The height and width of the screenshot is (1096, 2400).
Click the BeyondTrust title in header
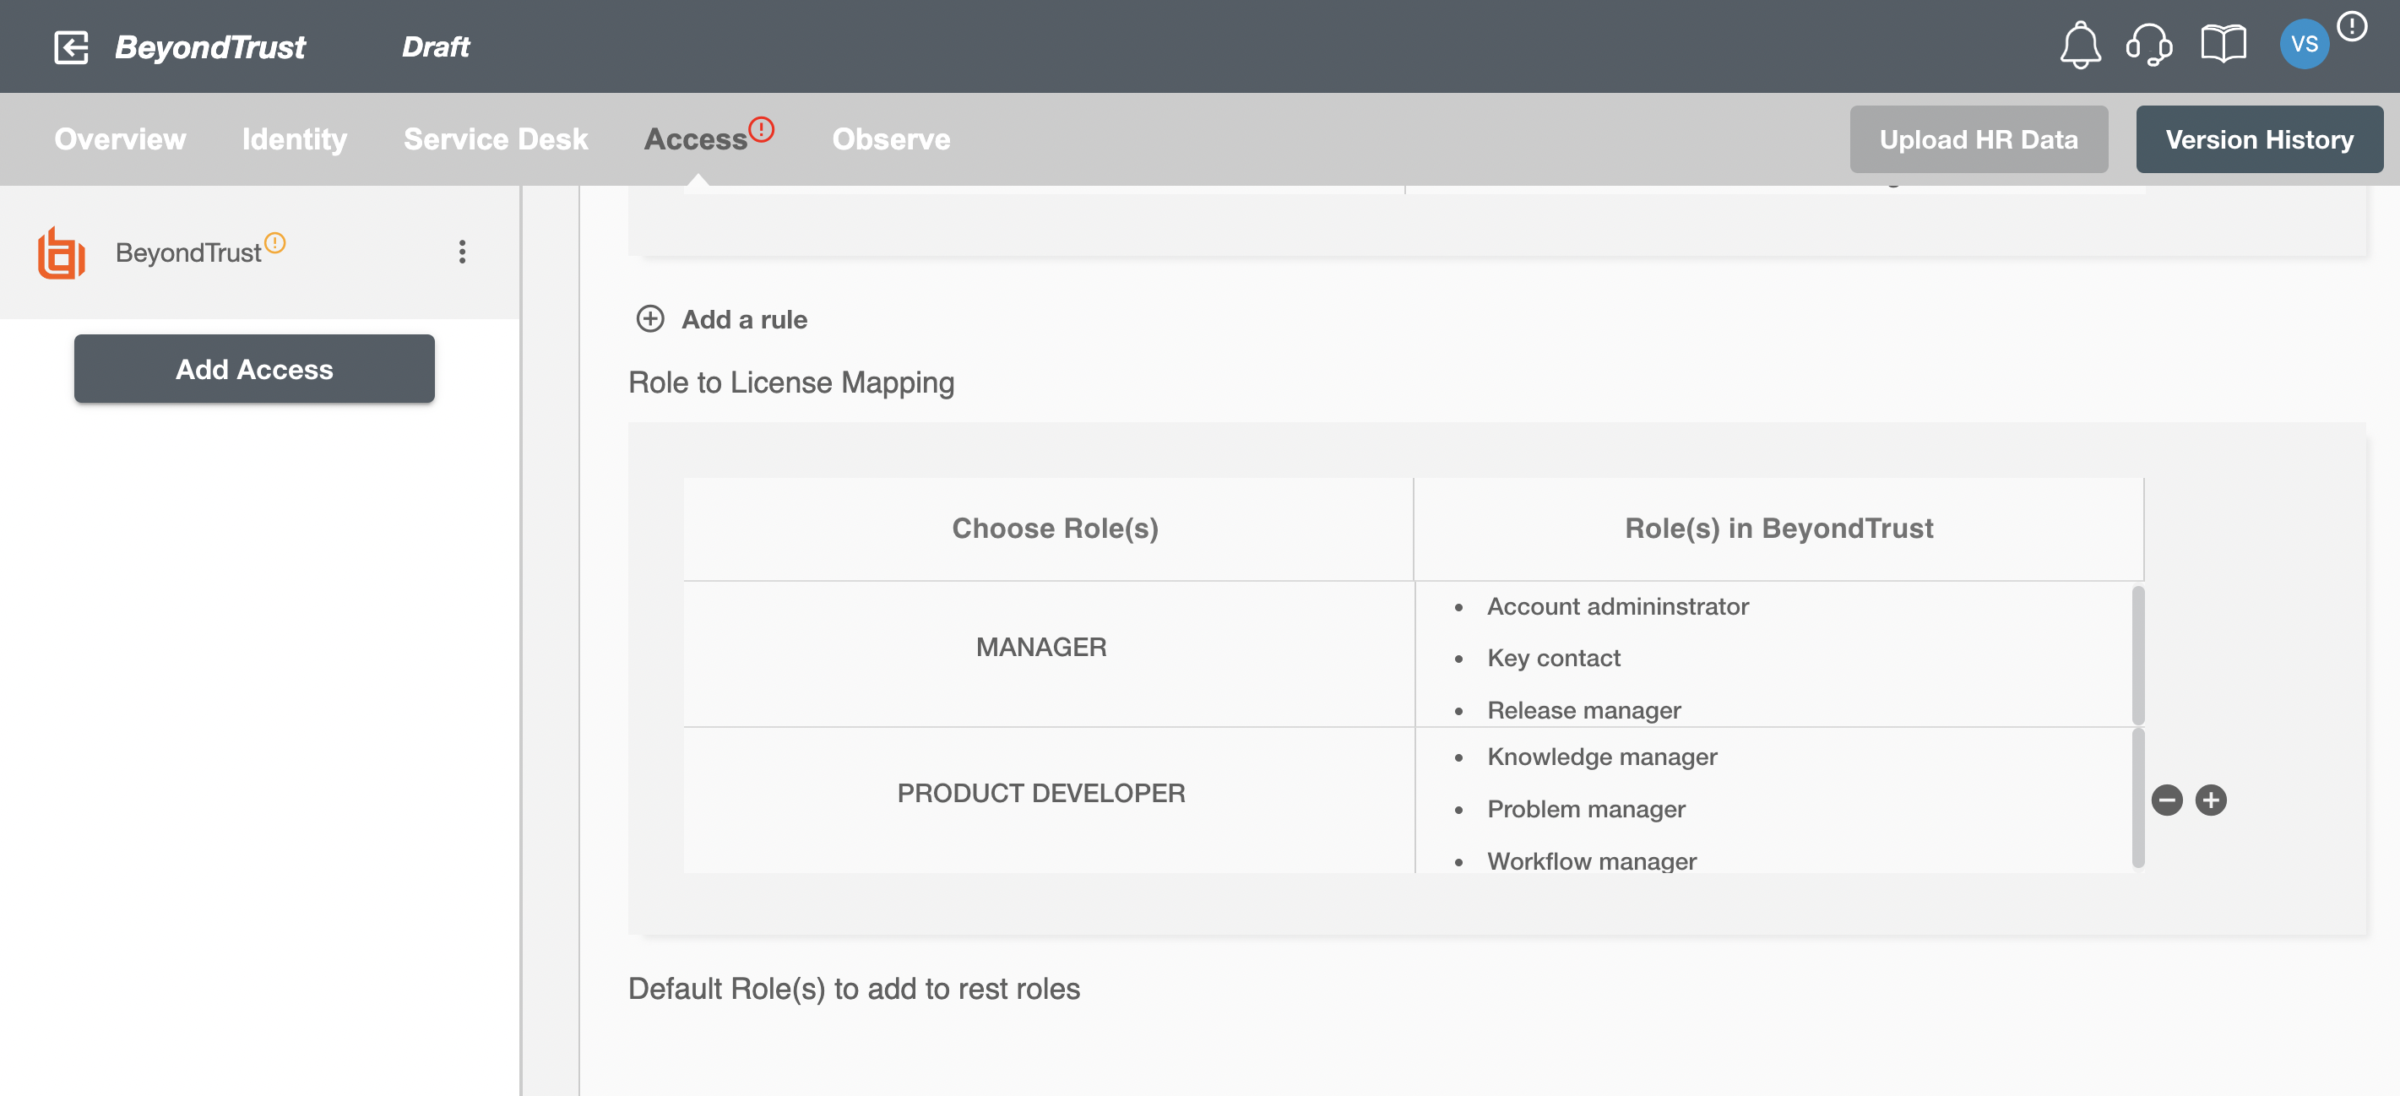209,46
